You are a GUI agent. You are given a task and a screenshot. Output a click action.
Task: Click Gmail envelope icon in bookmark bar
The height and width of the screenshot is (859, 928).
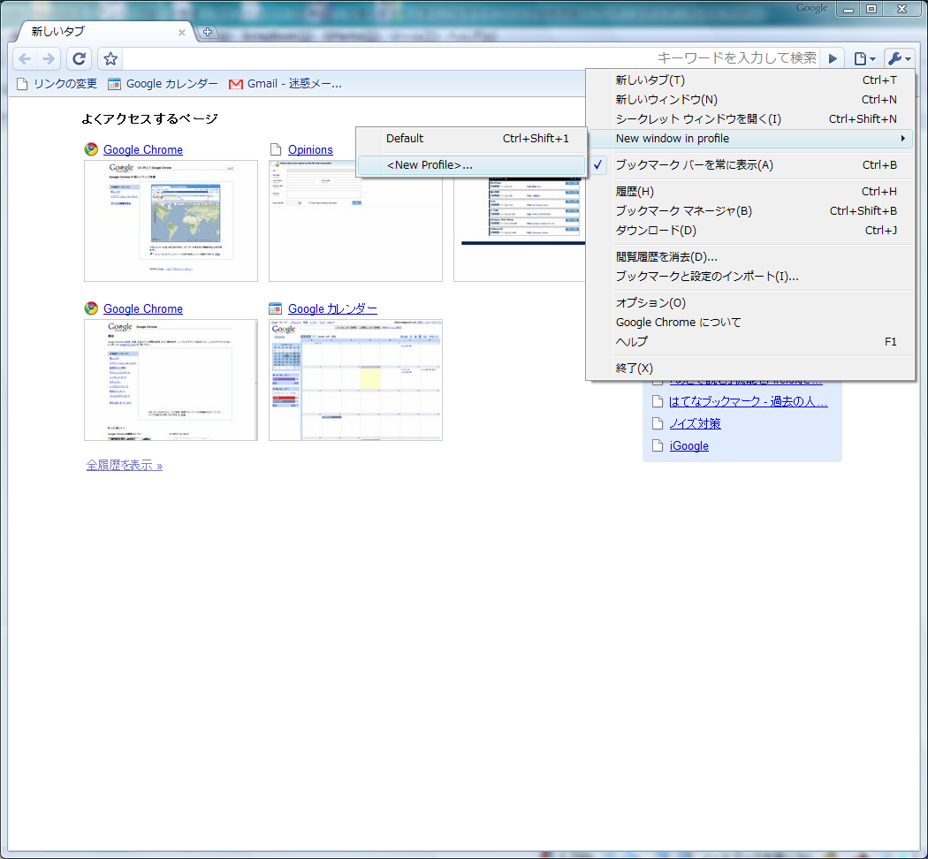(x=236, y=84)
